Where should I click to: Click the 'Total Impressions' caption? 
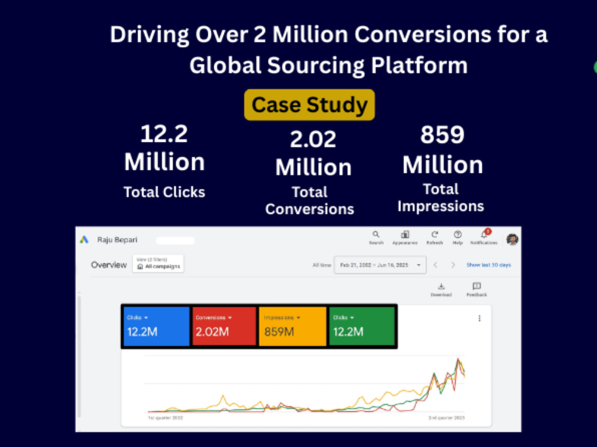(441, 198)
